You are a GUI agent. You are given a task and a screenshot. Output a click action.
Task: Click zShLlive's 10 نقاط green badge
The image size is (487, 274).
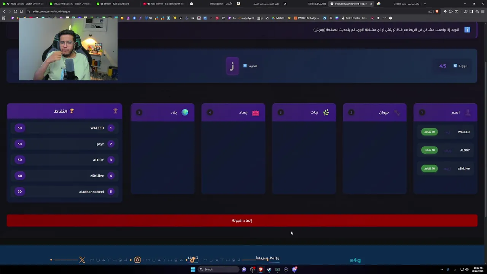pyautogui.click(x=430, y=168)
